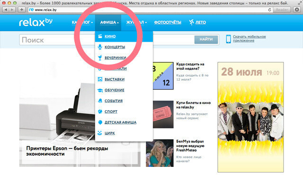Viewport: 303px width, 184px height.
Task: Click the clown face icon for Цирк
Action: click(100, 133)
